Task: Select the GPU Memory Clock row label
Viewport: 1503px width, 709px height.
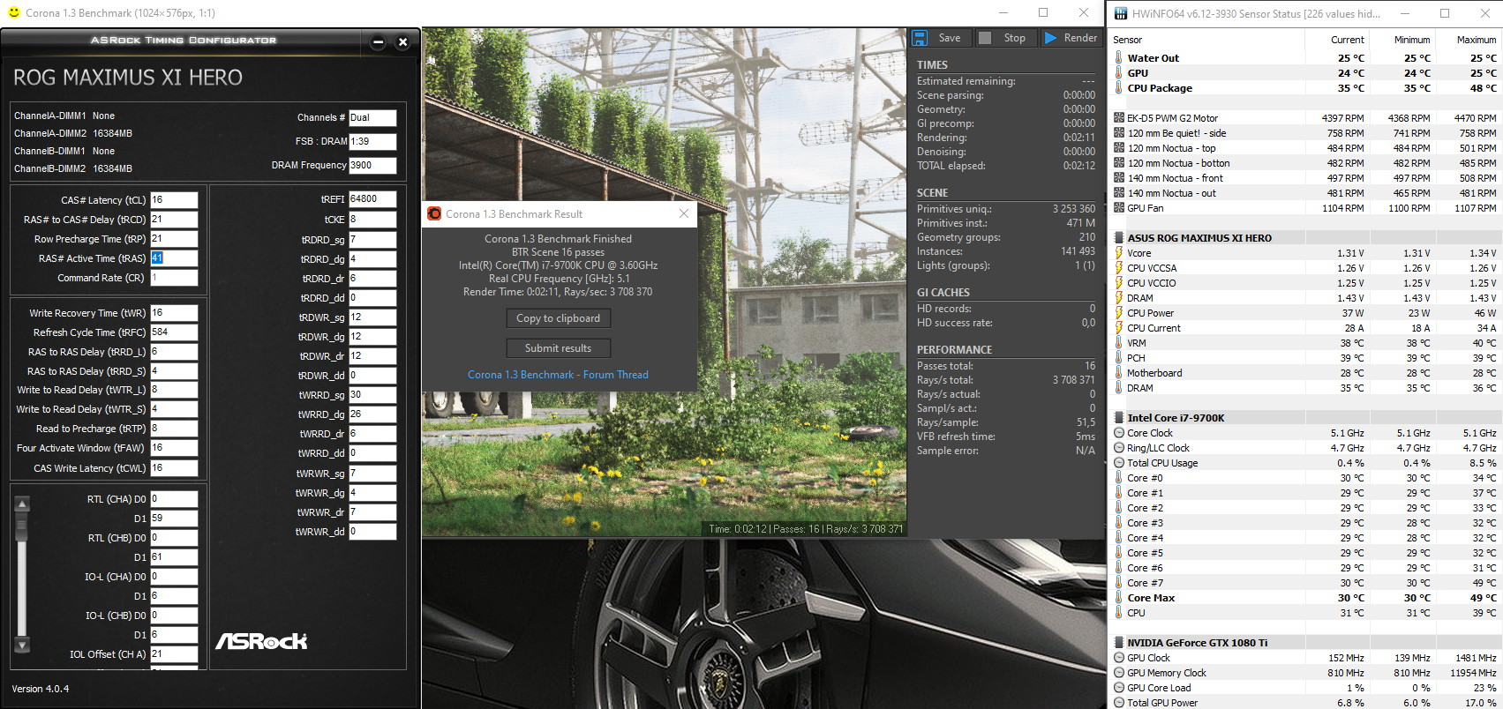Action: [1167, 673]
